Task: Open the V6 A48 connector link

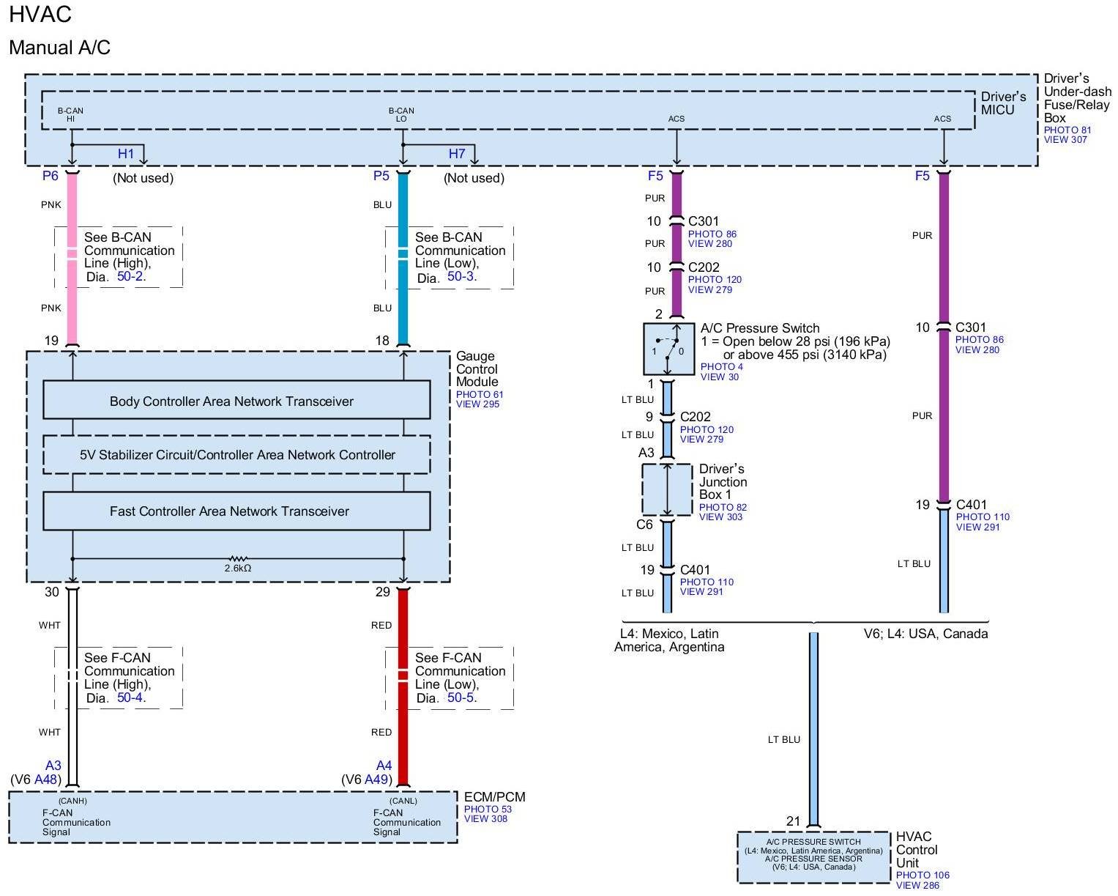Action: tap(45, 780)
